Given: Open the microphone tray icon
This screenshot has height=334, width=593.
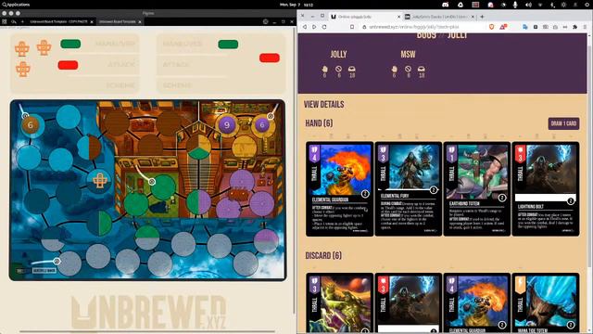Looking at the screenshot, I should coord(515,5).
